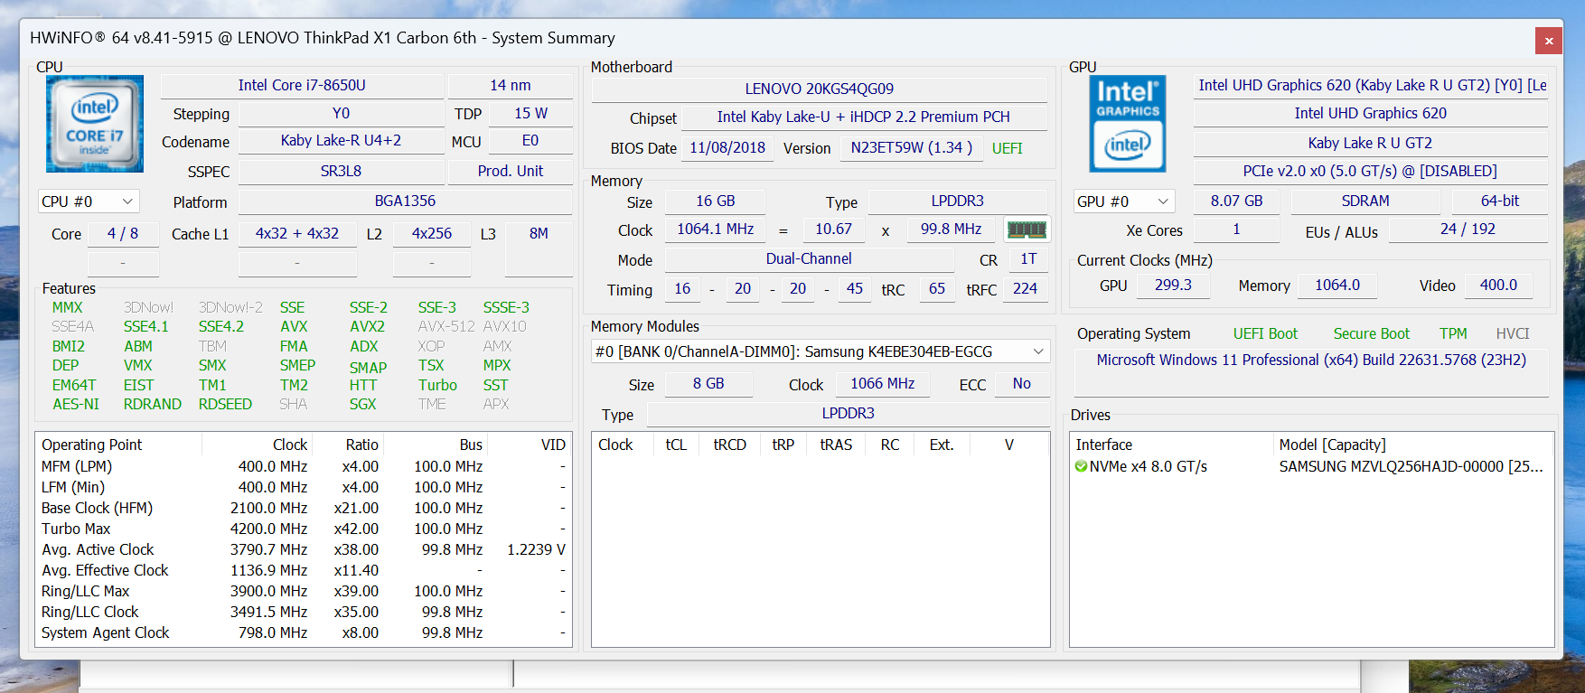Select the 15 W TDP value
The width and height of the screenshot is (1585, 693).
[x=531, y=114]
